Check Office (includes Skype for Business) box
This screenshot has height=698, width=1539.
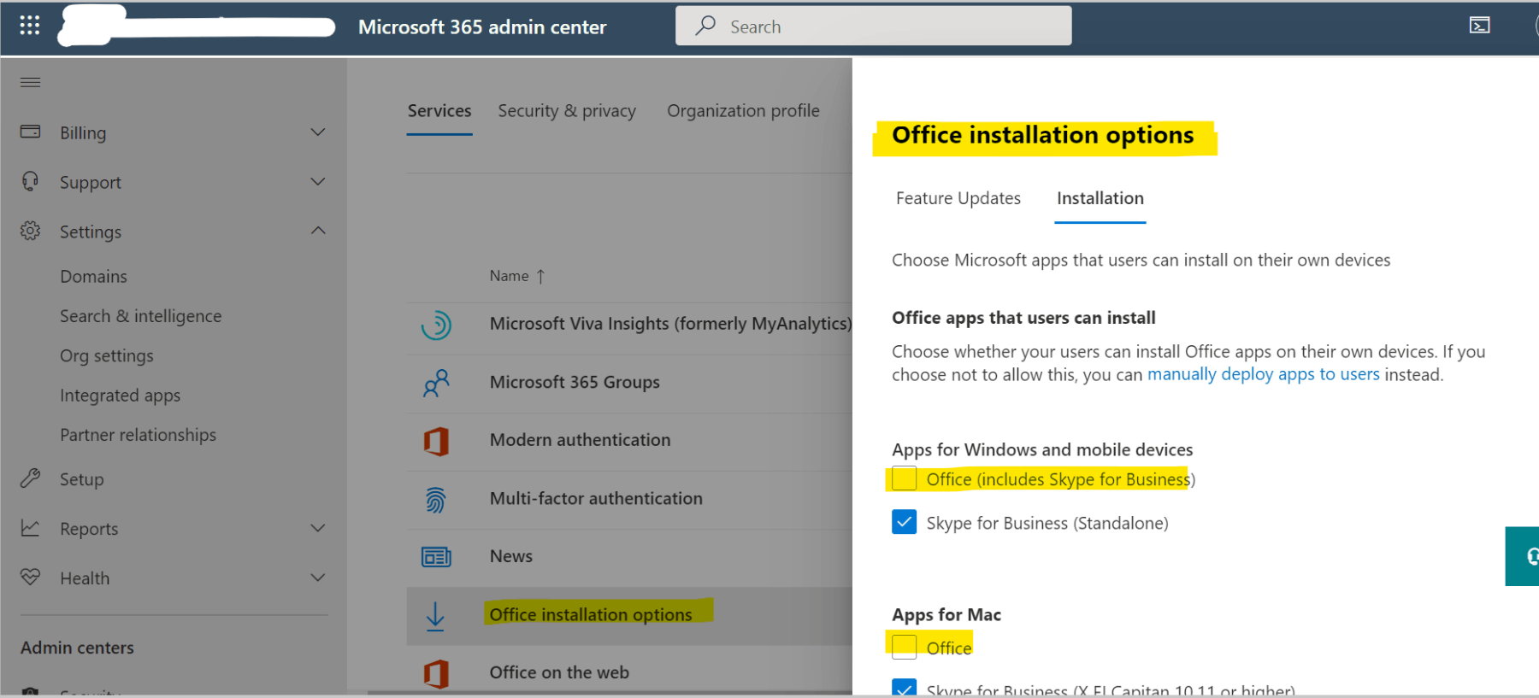click(904, 478)
